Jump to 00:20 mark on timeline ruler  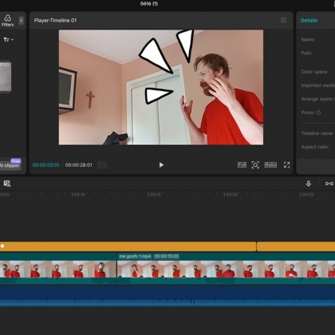[231, 195]
